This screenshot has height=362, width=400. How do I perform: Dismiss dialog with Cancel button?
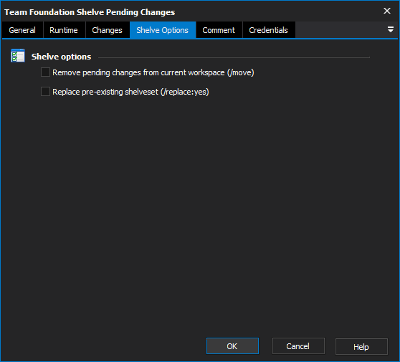point(298,346)
